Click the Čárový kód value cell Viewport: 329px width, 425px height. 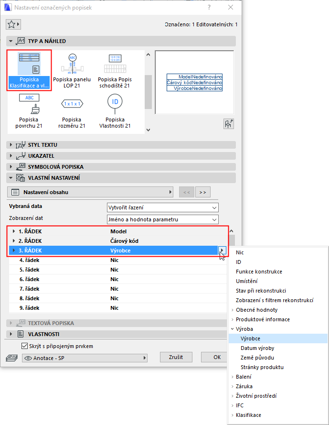124,241
